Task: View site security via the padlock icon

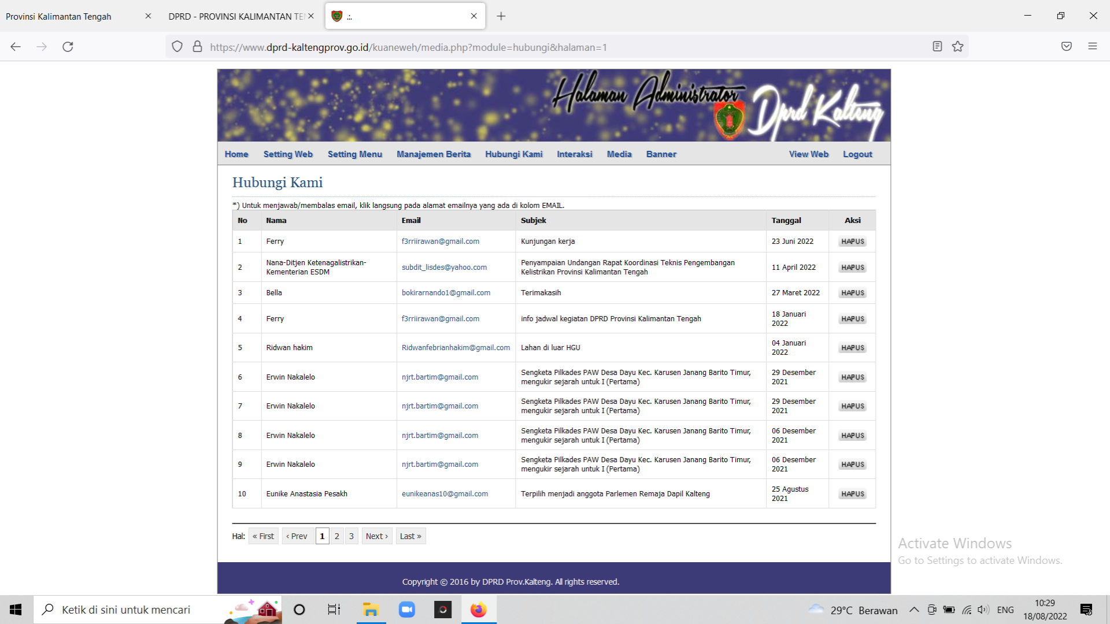Action: coord(197,47)
